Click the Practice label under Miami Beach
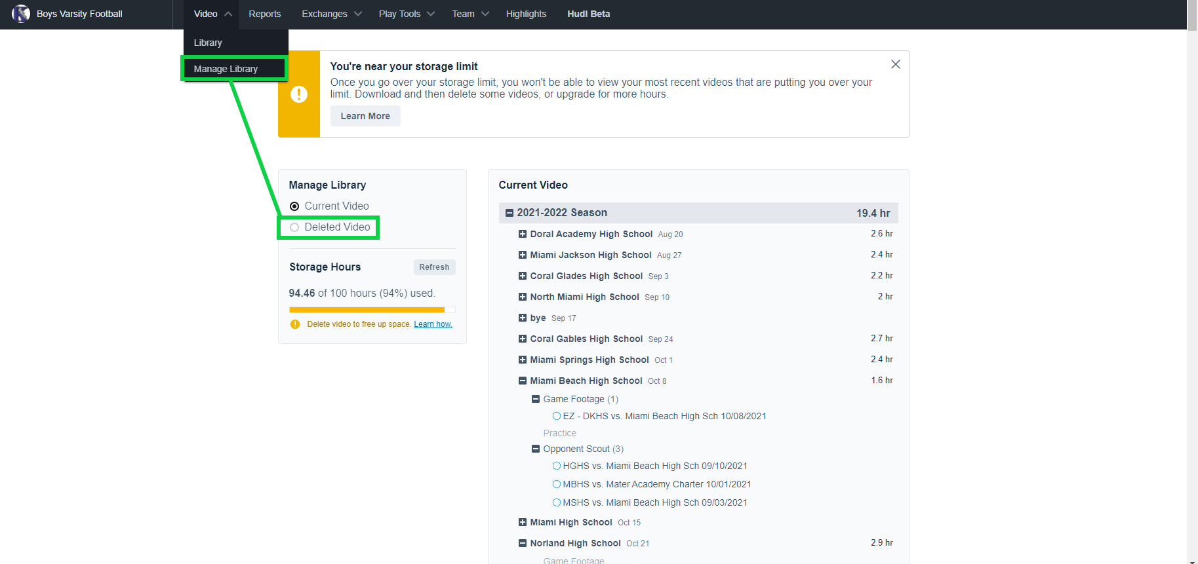The height and width of the screenshot is (564, 1198). tap(560, 433)
